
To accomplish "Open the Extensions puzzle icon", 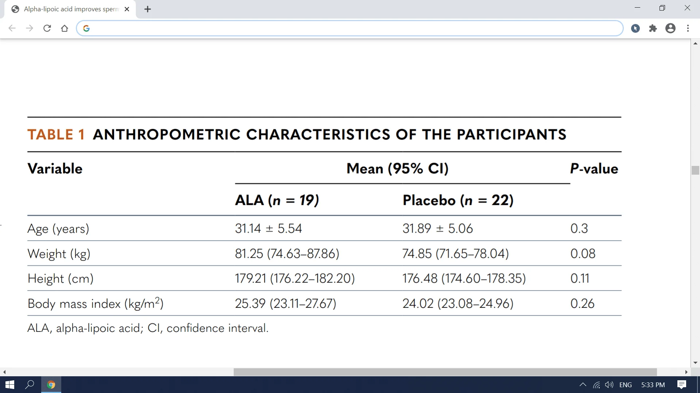I will point(653,28).
